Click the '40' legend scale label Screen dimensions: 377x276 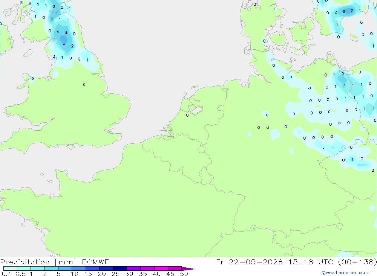pyautogui.click(x=156, y=274)
